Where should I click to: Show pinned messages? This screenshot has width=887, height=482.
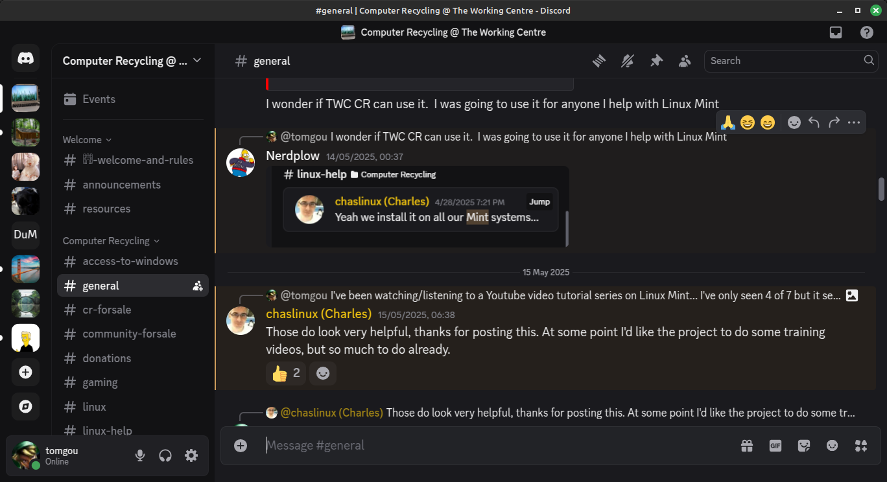pos(656,61)
